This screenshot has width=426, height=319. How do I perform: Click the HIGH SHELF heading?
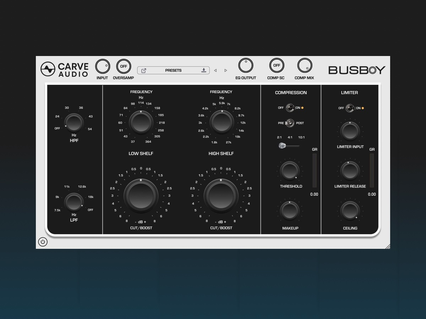[221, 153]
